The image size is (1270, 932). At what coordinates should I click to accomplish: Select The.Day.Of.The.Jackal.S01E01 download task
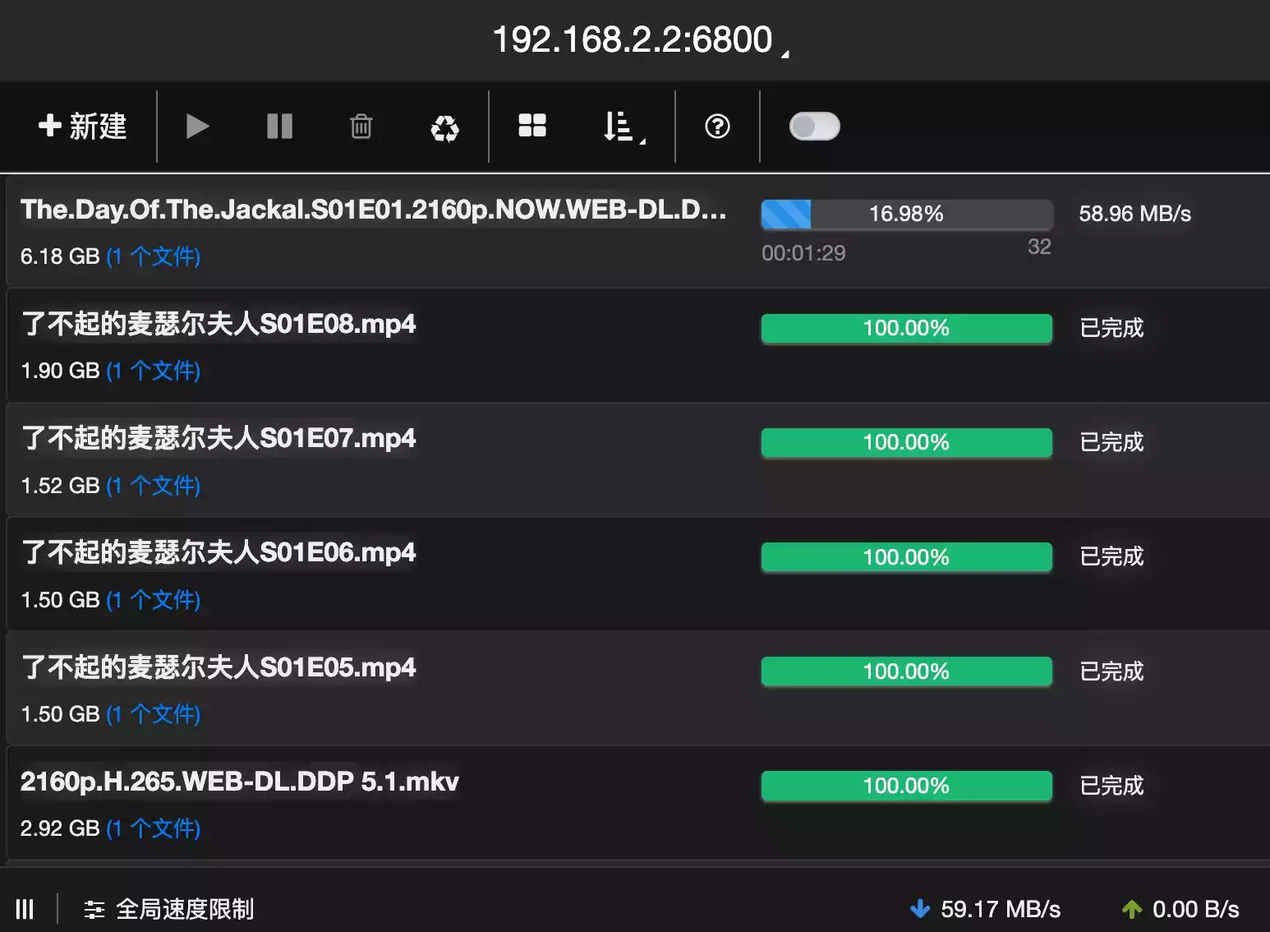373,210
